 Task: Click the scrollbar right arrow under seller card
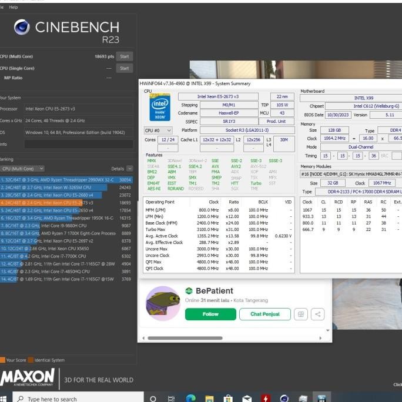point(320,338)
